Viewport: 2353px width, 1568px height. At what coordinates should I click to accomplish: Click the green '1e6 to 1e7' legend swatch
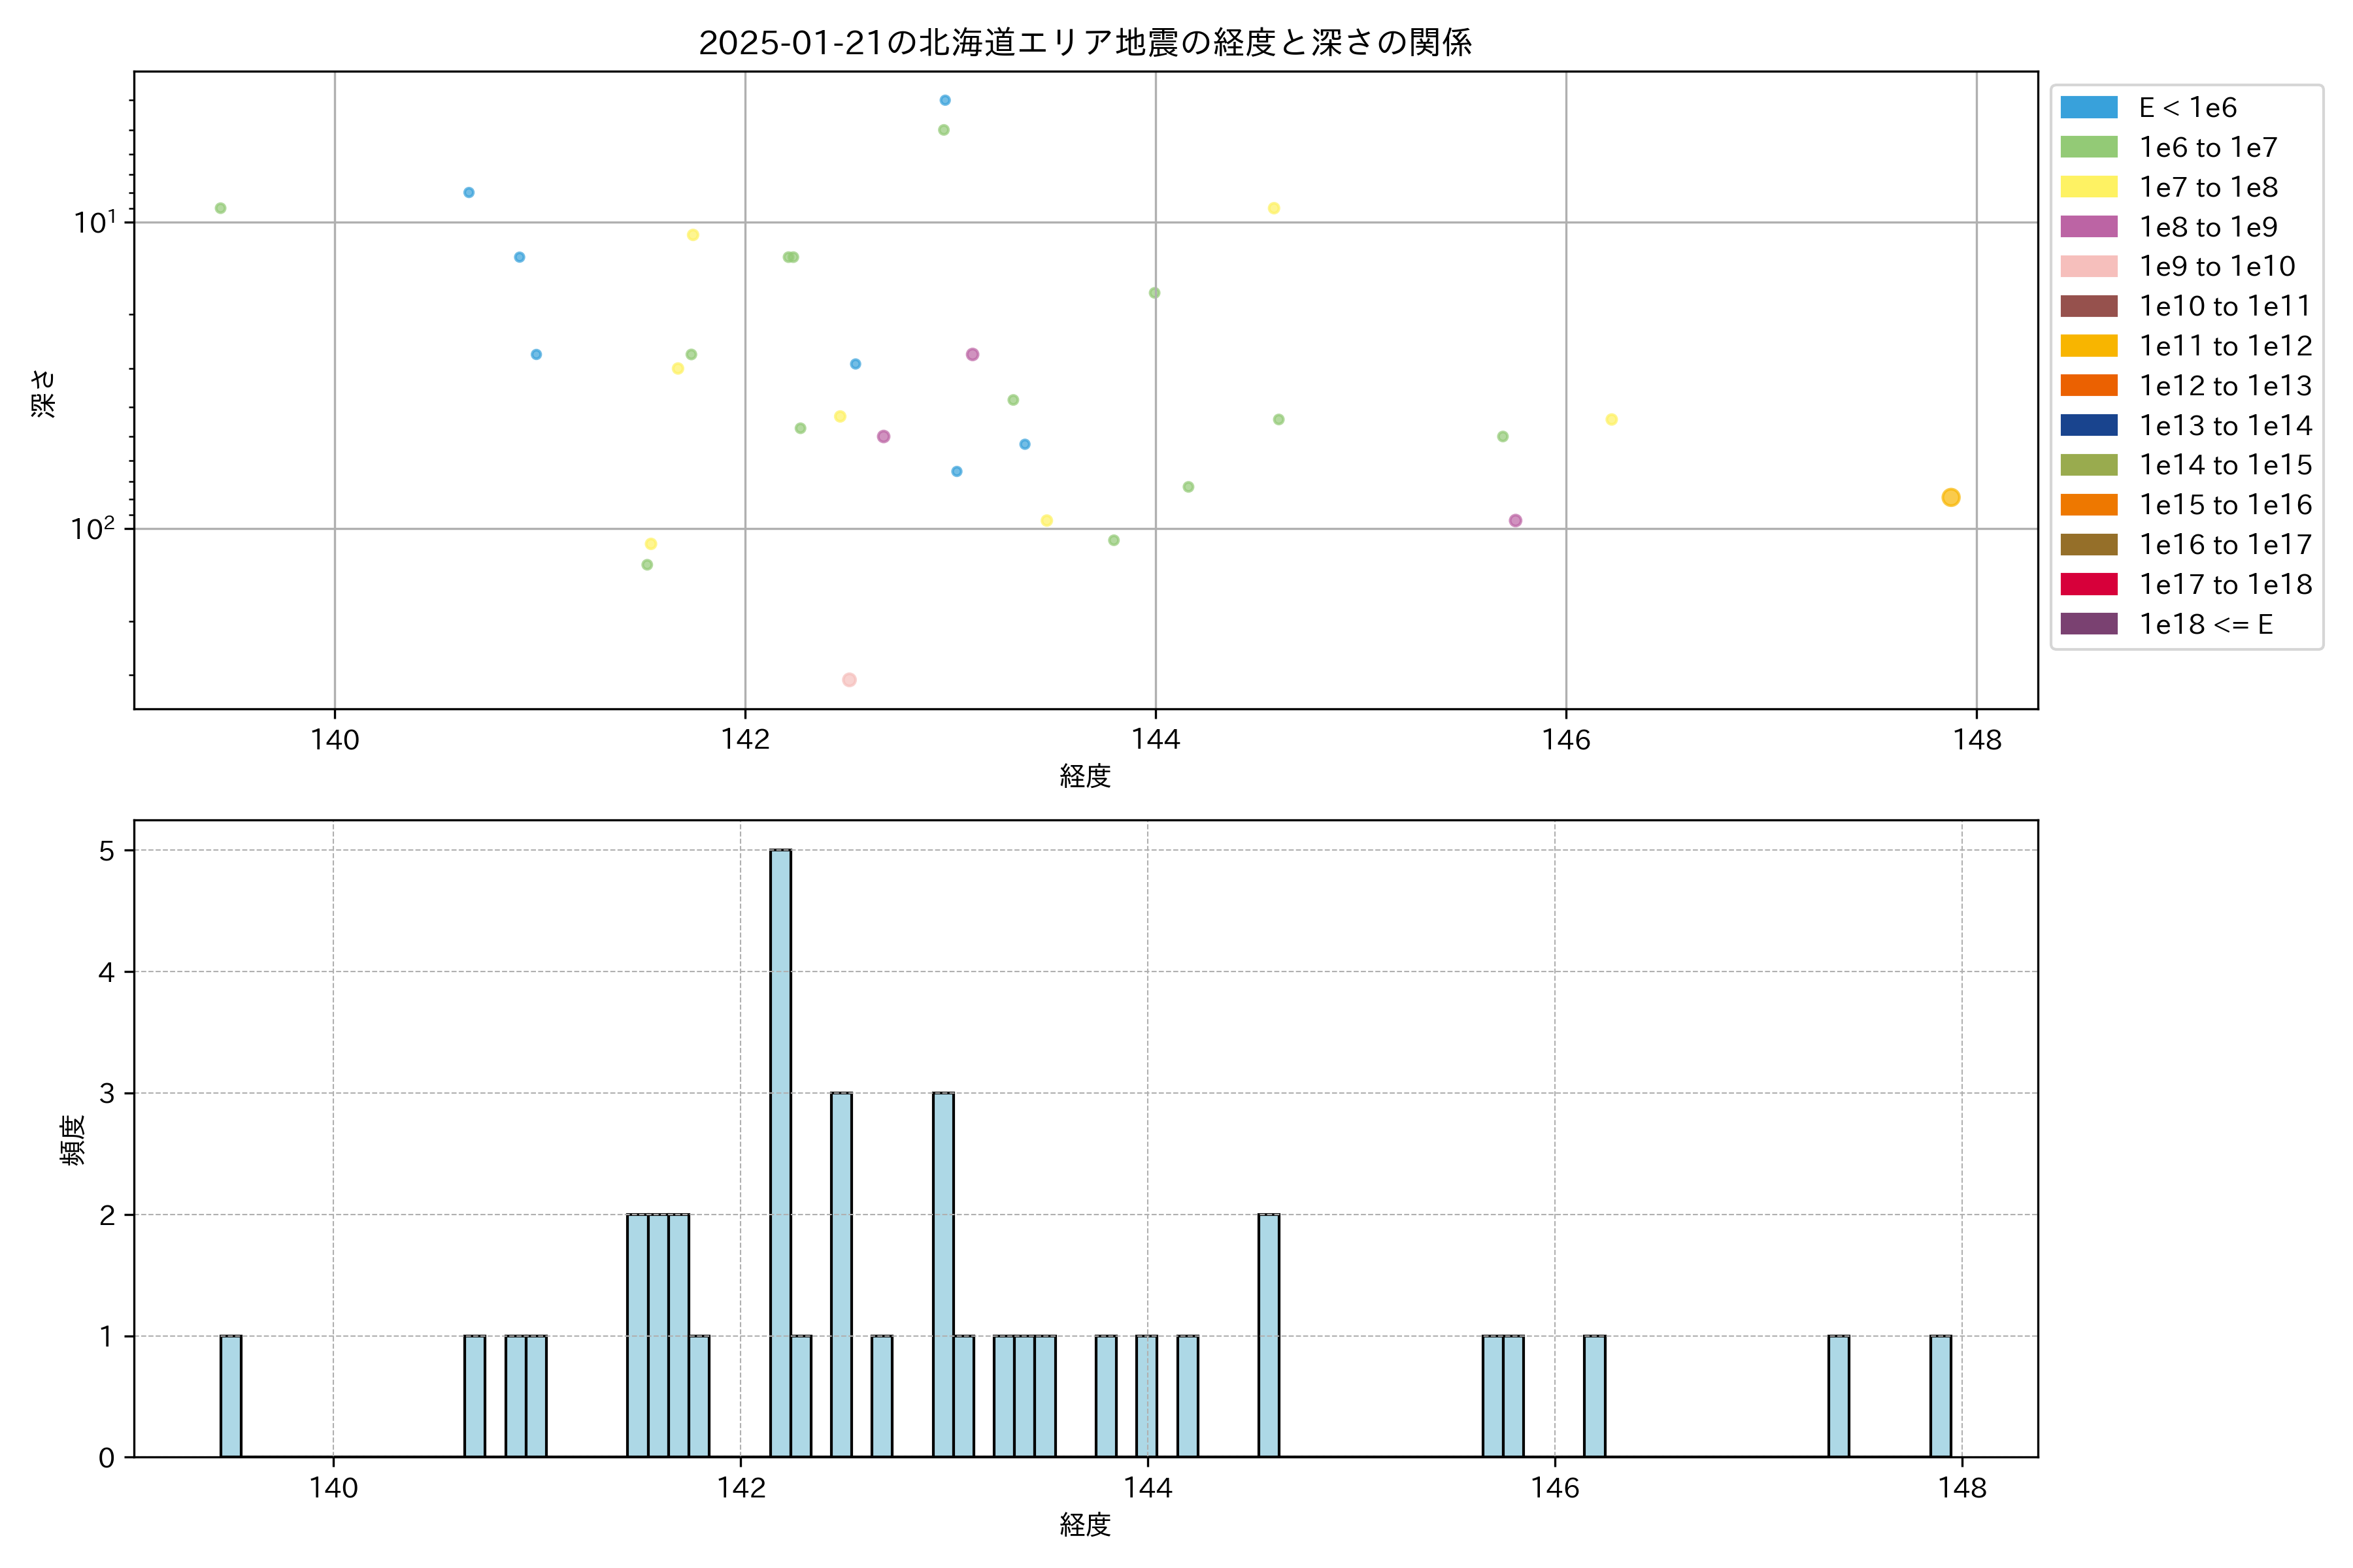(x=2089, y=147)
